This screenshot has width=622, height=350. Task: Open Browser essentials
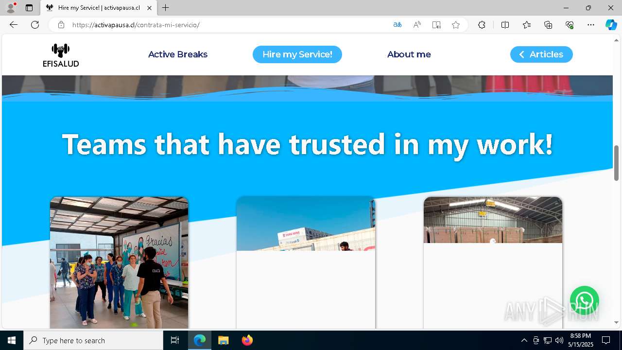tap(570, 25)
